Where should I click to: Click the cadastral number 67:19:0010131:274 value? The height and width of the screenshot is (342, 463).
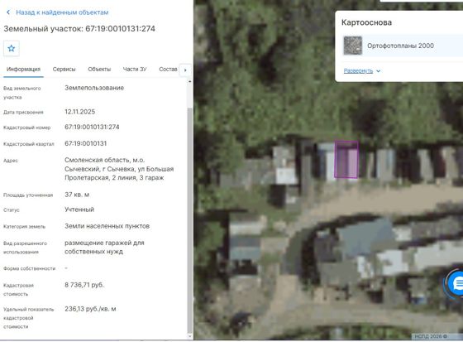[x=92, y=128]
